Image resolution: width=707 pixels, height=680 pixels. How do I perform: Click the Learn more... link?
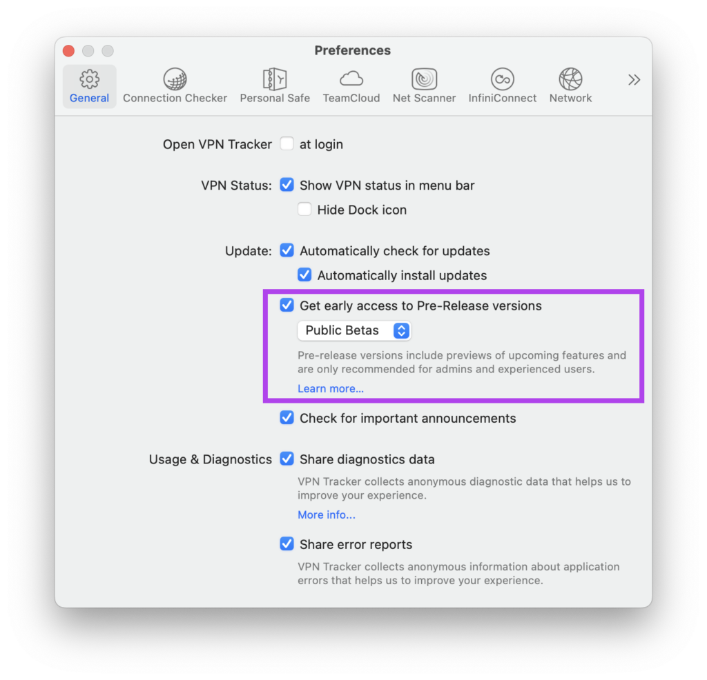[331, 389]
